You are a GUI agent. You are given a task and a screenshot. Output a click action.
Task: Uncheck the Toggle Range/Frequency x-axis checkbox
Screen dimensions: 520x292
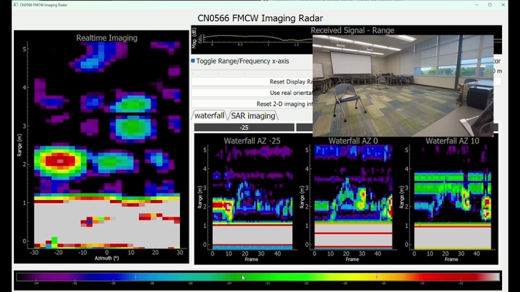[x=193, y=61]
